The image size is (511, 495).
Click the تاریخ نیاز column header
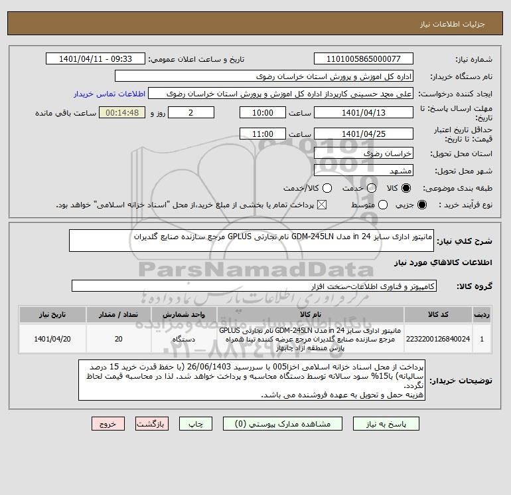click(52, 314)
